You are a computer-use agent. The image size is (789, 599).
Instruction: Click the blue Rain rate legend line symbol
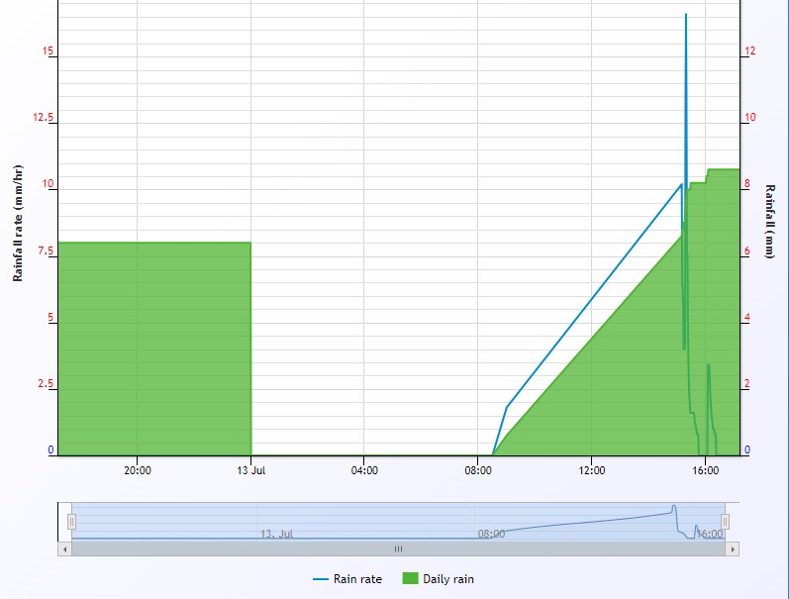coord(321,578)
